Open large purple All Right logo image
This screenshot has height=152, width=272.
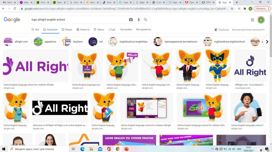pyautogui.click(x=36, y=66)
